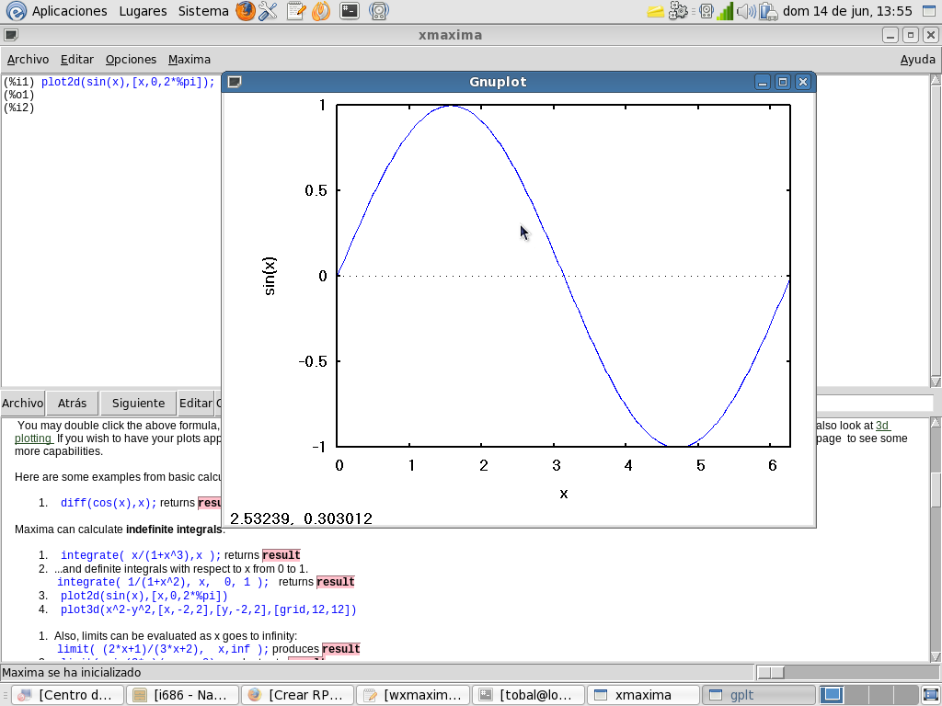942x706 pixels.
Task: Click the battery indicator in the system tray
Action: (768, 11)
